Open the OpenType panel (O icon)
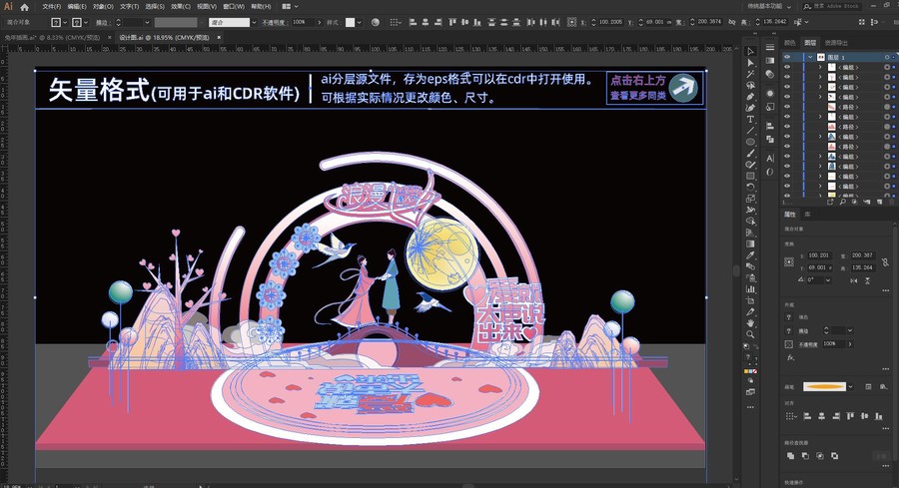This screenshot has width=899, height=488. coord(770,172)
